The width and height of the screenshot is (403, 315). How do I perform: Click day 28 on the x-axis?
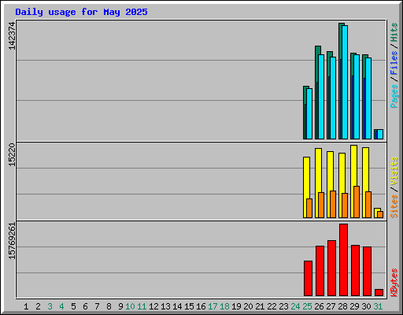tap(342, 306)
